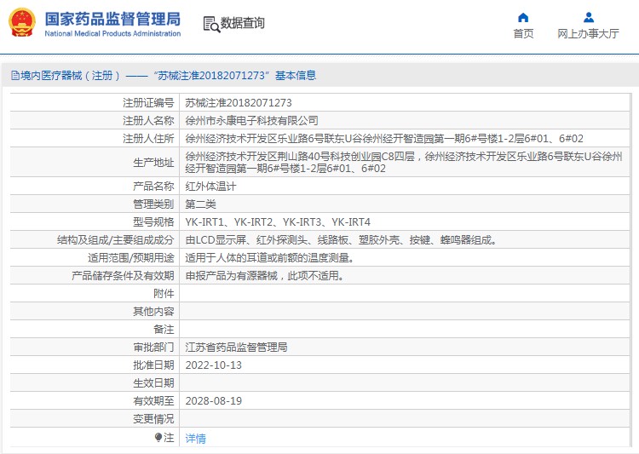Click the 备注 label
The width and height of the screenshot is (639, 454).
[164, 330]
